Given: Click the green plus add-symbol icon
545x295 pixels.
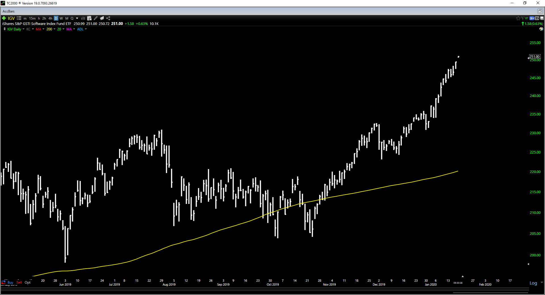Looking at the screenshot, I should tap(4, 18).
